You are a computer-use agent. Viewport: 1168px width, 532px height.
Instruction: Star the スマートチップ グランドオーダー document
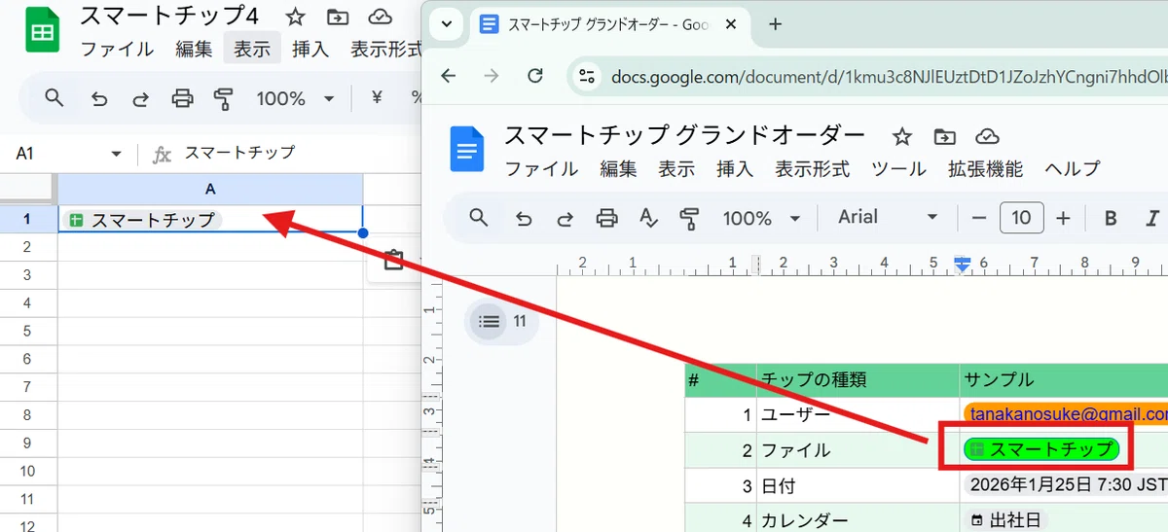[x=902, y=136]
